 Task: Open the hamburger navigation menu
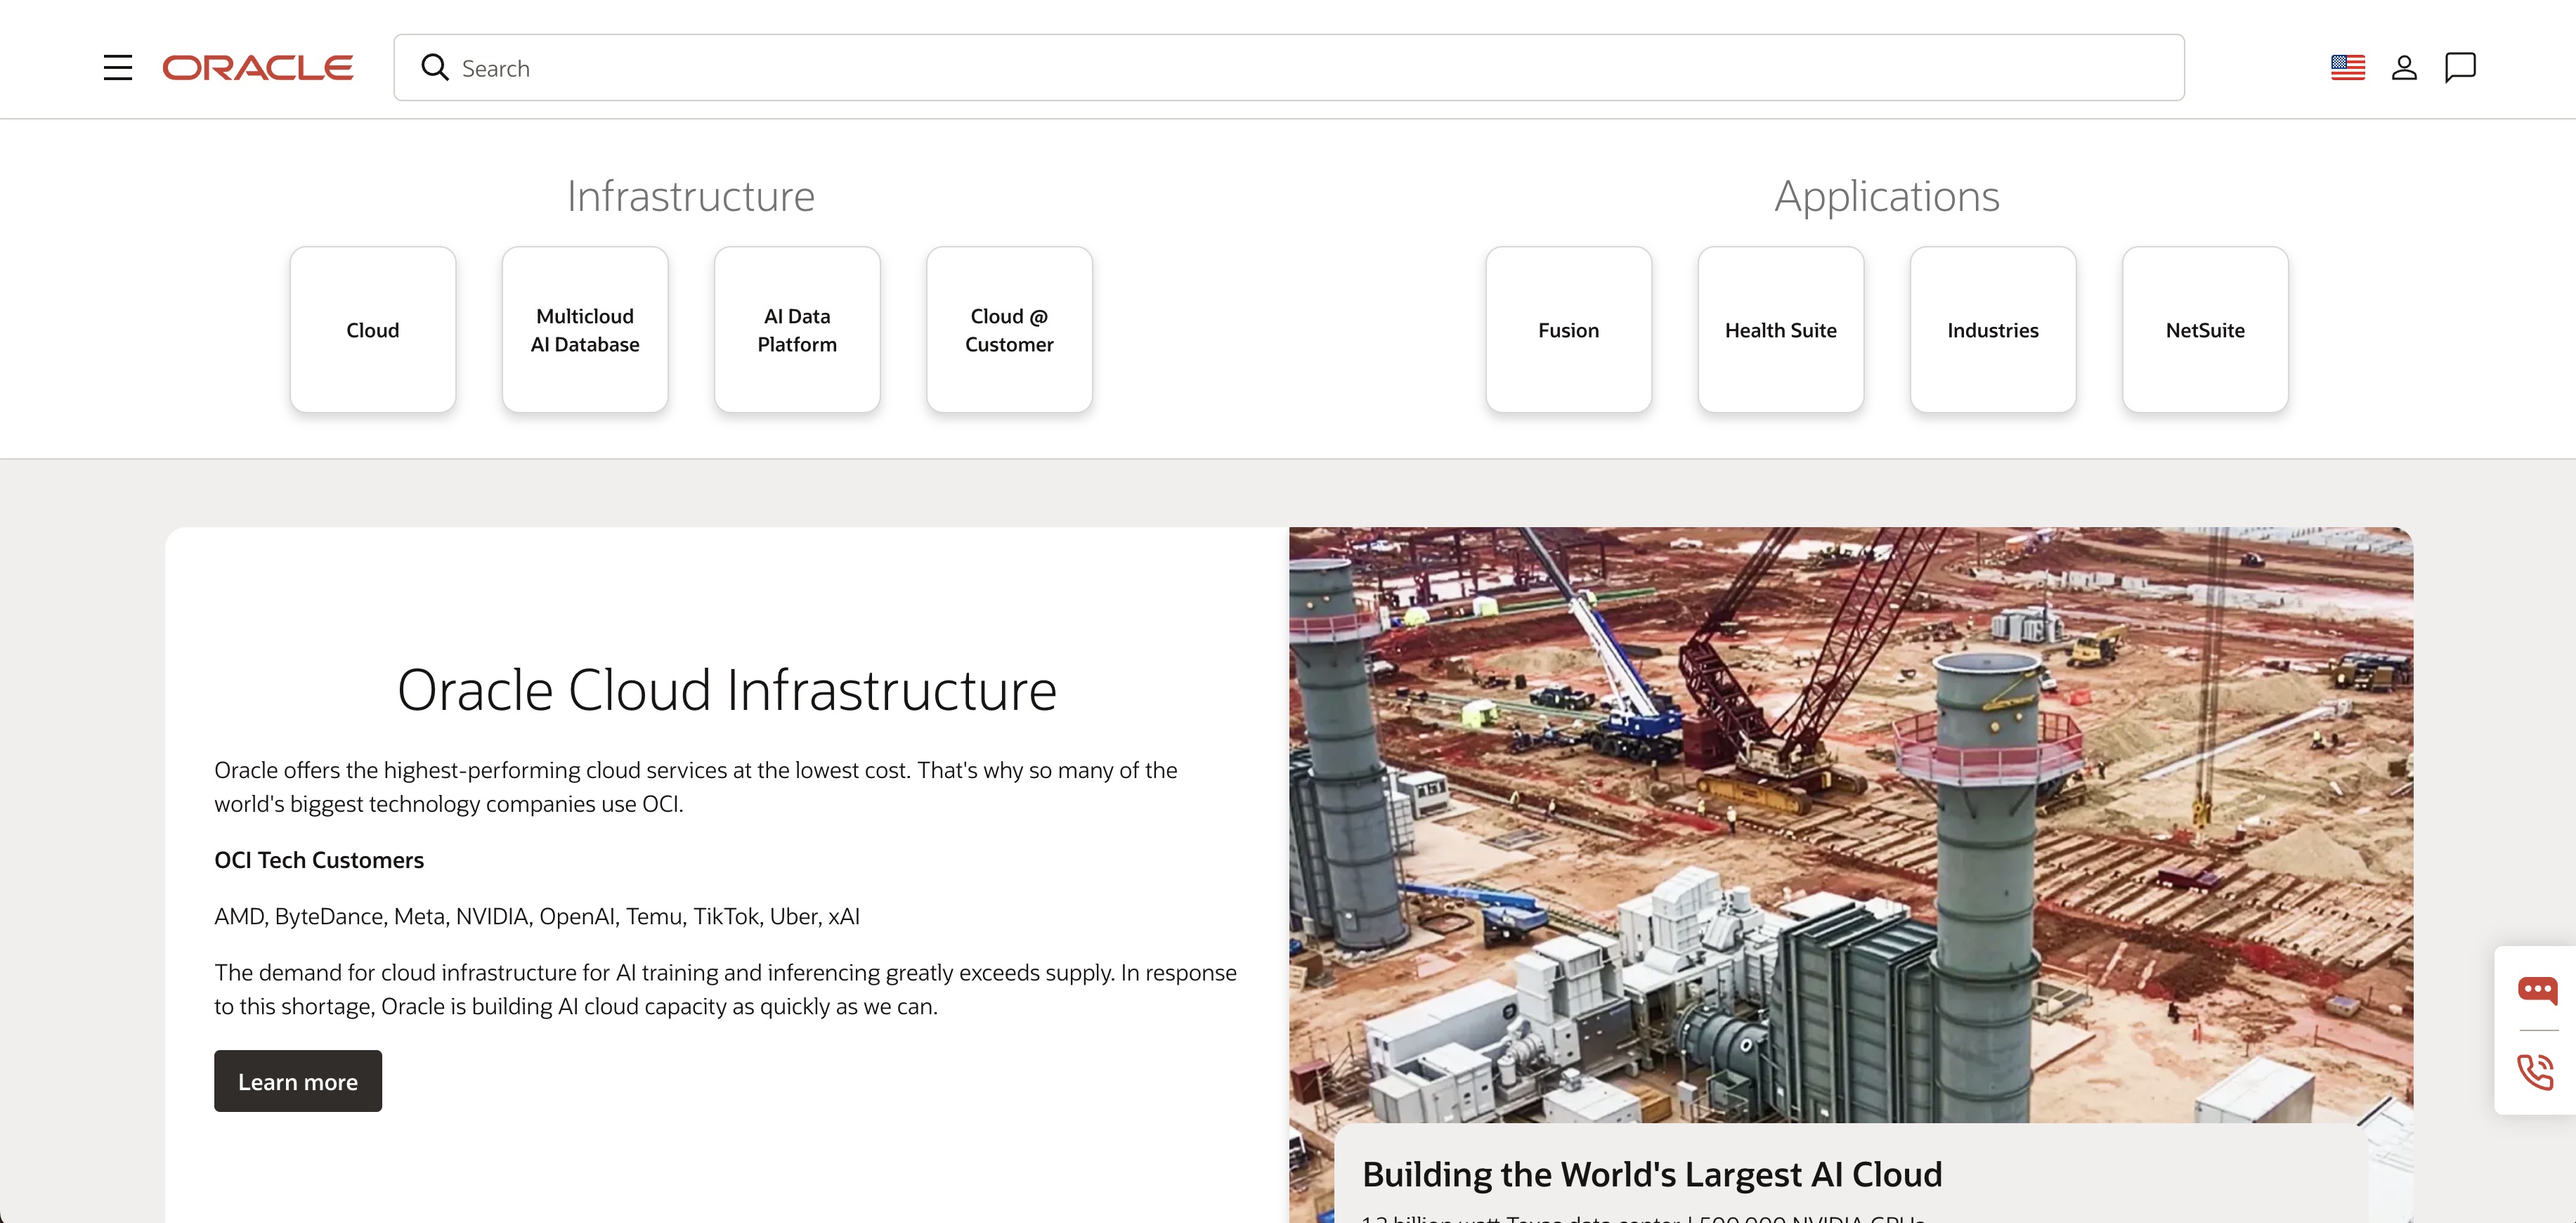pyautogui.click(x=118, y=68)
